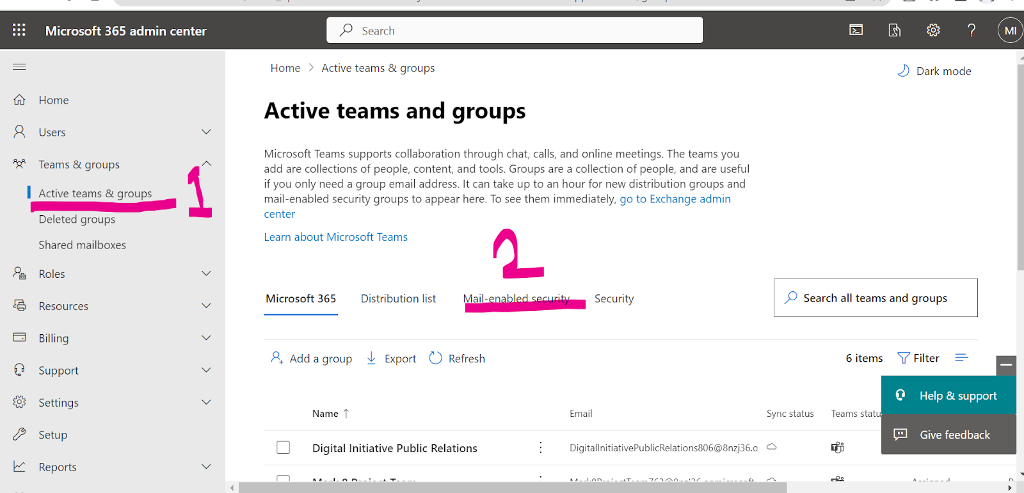The width and height of the screenshot is (1024, 493).
Task: Open settings gear in top header
Action: pyautogui.click(x=933, y=30)
